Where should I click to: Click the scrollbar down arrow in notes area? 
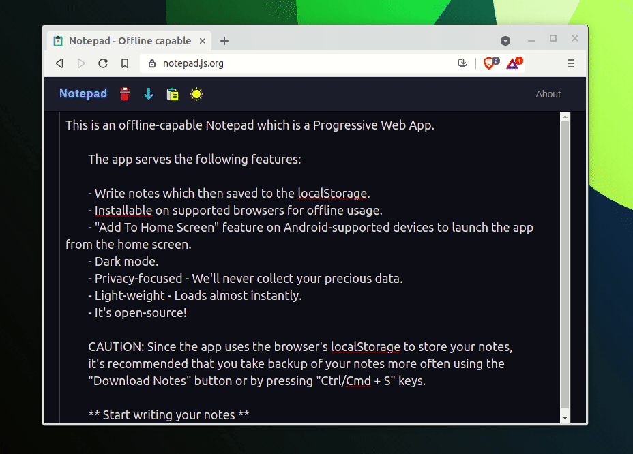(x=565, y=417)
